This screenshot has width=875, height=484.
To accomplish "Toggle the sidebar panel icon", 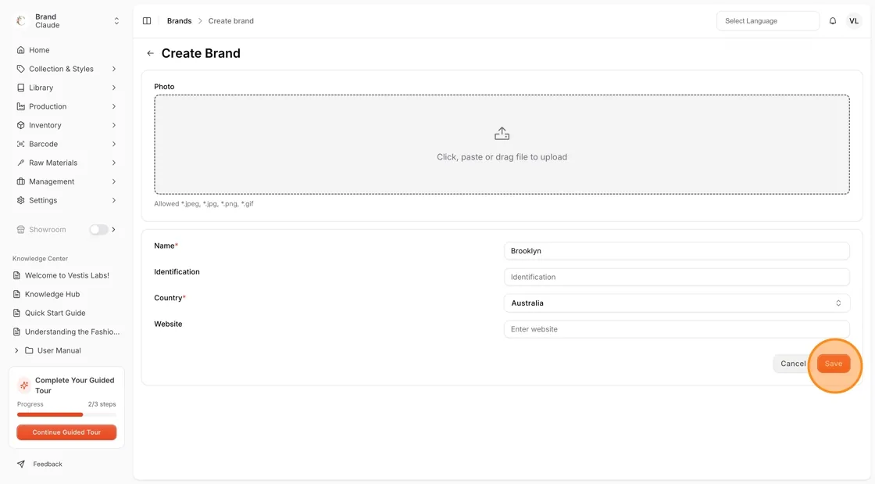I will (x=147, y=20).
